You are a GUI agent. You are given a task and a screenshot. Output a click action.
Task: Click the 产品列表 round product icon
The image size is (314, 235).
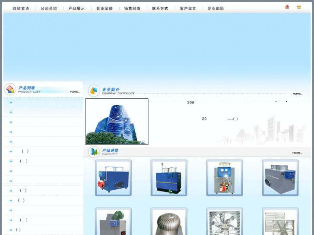(10, 89)
